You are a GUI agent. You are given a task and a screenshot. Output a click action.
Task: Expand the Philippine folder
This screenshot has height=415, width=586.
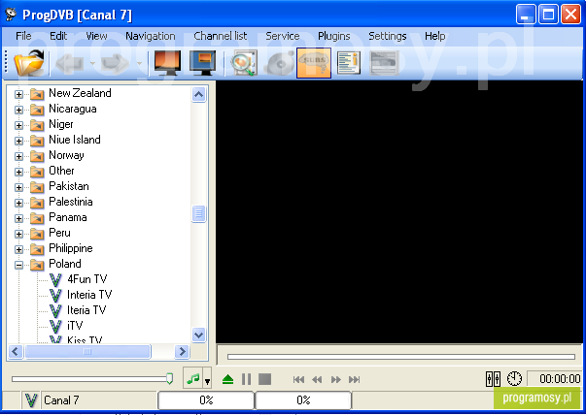point(18,249)
